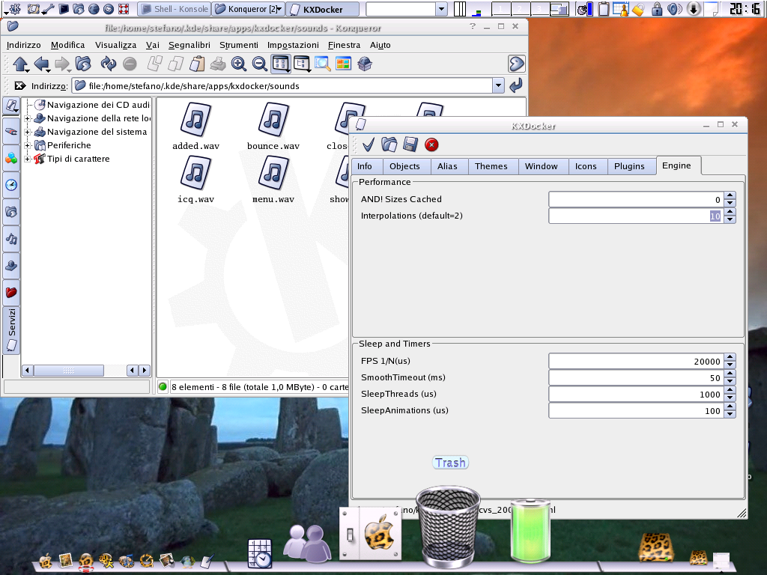
Task: Expand the Periferiche tree node
Action: (28, 145)
